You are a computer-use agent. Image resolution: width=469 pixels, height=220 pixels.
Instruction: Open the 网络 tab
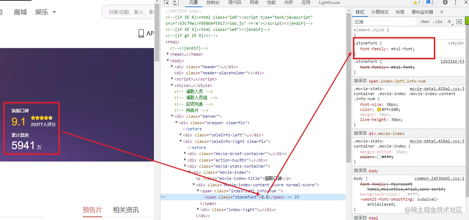[x=254, y=3]
